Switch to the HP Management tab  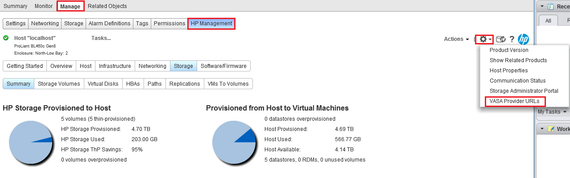tap(211, 24)
